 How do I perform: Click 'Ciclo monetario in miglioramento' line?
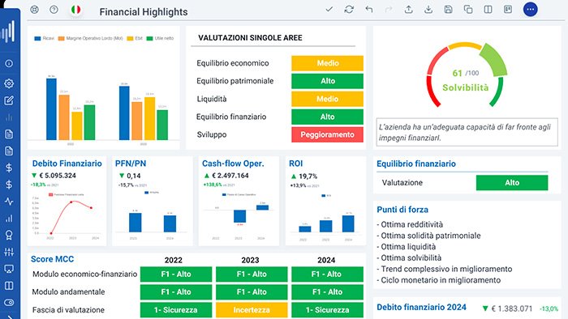coord(439,280)
